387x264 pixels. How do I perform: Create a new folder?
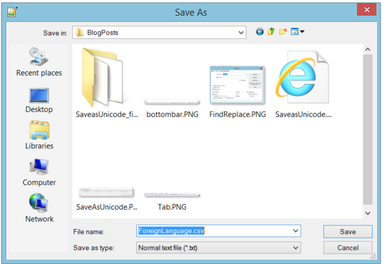283,32
